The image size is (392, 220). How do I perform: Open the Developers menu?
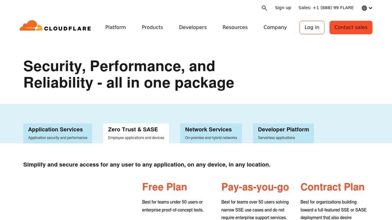[x=193, y=27]
